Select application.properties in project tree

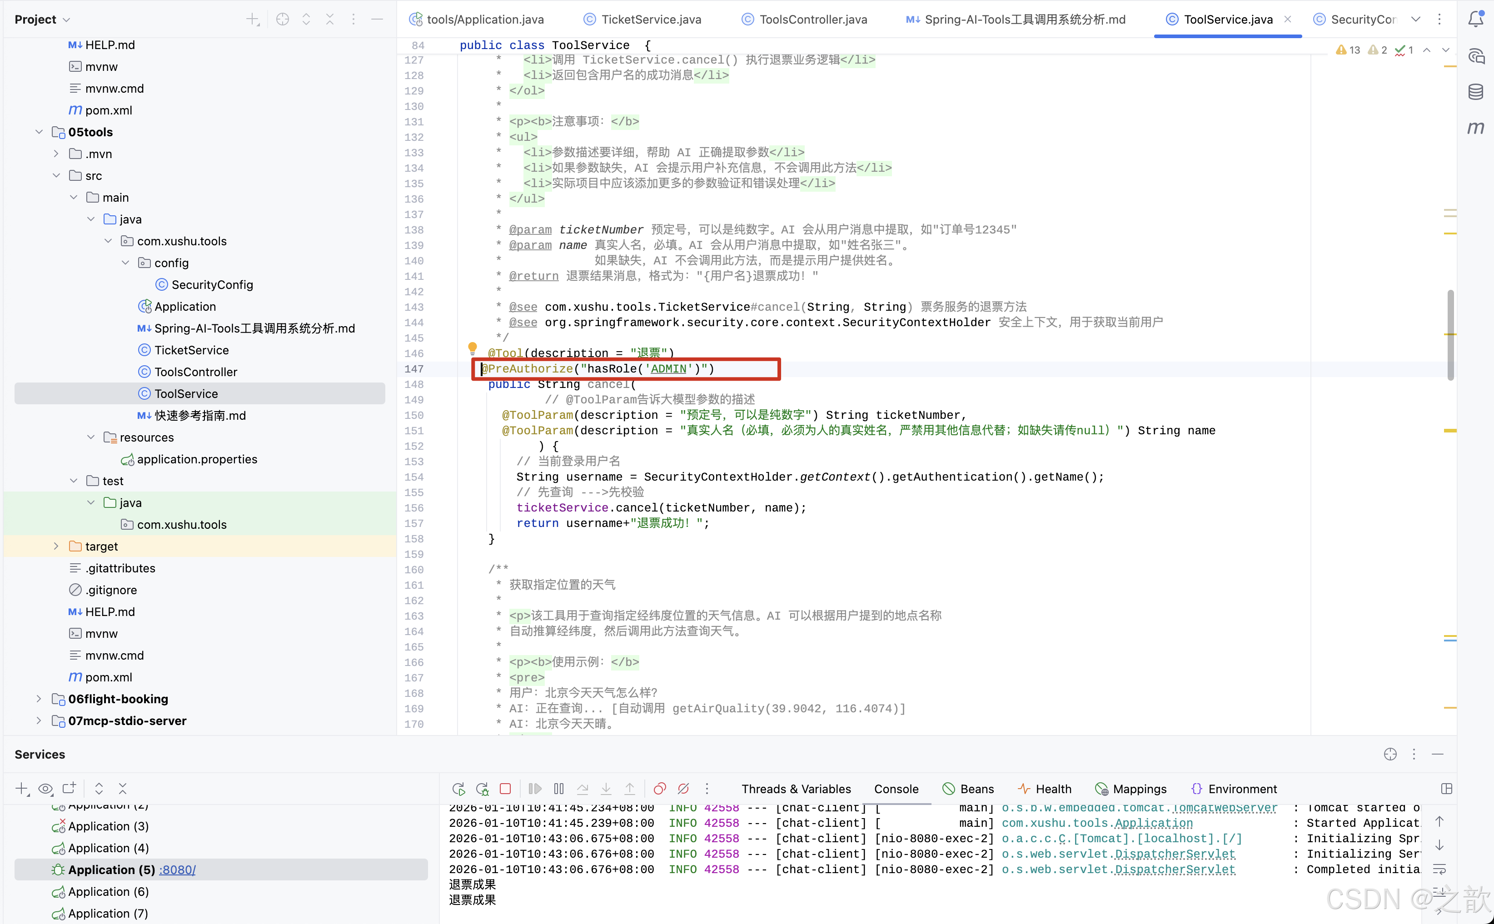196,459
